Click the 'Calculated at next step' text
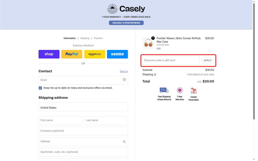Image resolution: width=258 pixels, height=161 pixels. pos(200,74)
